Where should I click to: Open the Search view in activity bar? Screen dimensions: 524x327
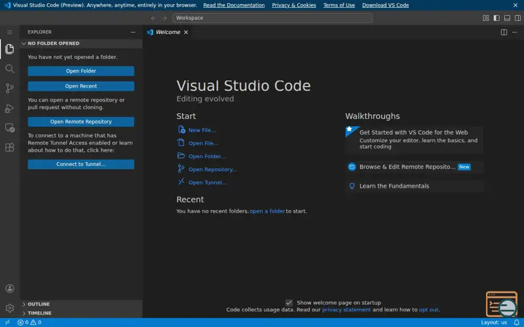[x=10, y=69]
